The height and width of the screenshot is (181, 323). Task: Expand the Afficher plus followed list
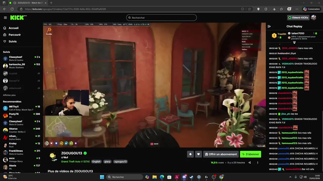[9, 95]
